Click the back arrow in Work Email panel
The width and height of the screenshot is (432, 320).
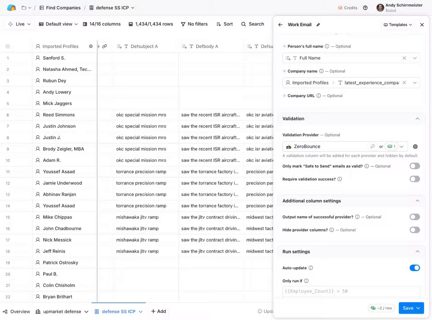click(x=280, y=25)
